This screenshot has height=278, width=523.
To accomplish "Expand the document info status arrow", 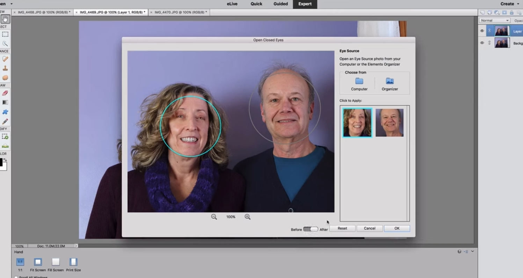I will (76, 246).
